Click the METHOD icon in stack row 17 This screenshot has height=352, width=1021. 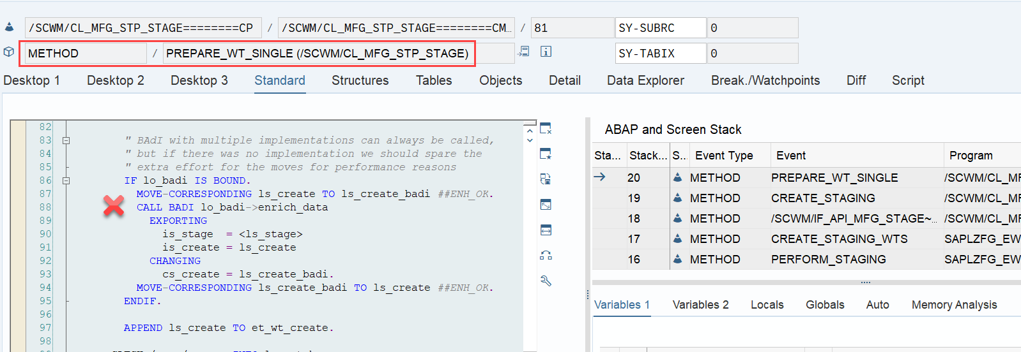[677, 238]
